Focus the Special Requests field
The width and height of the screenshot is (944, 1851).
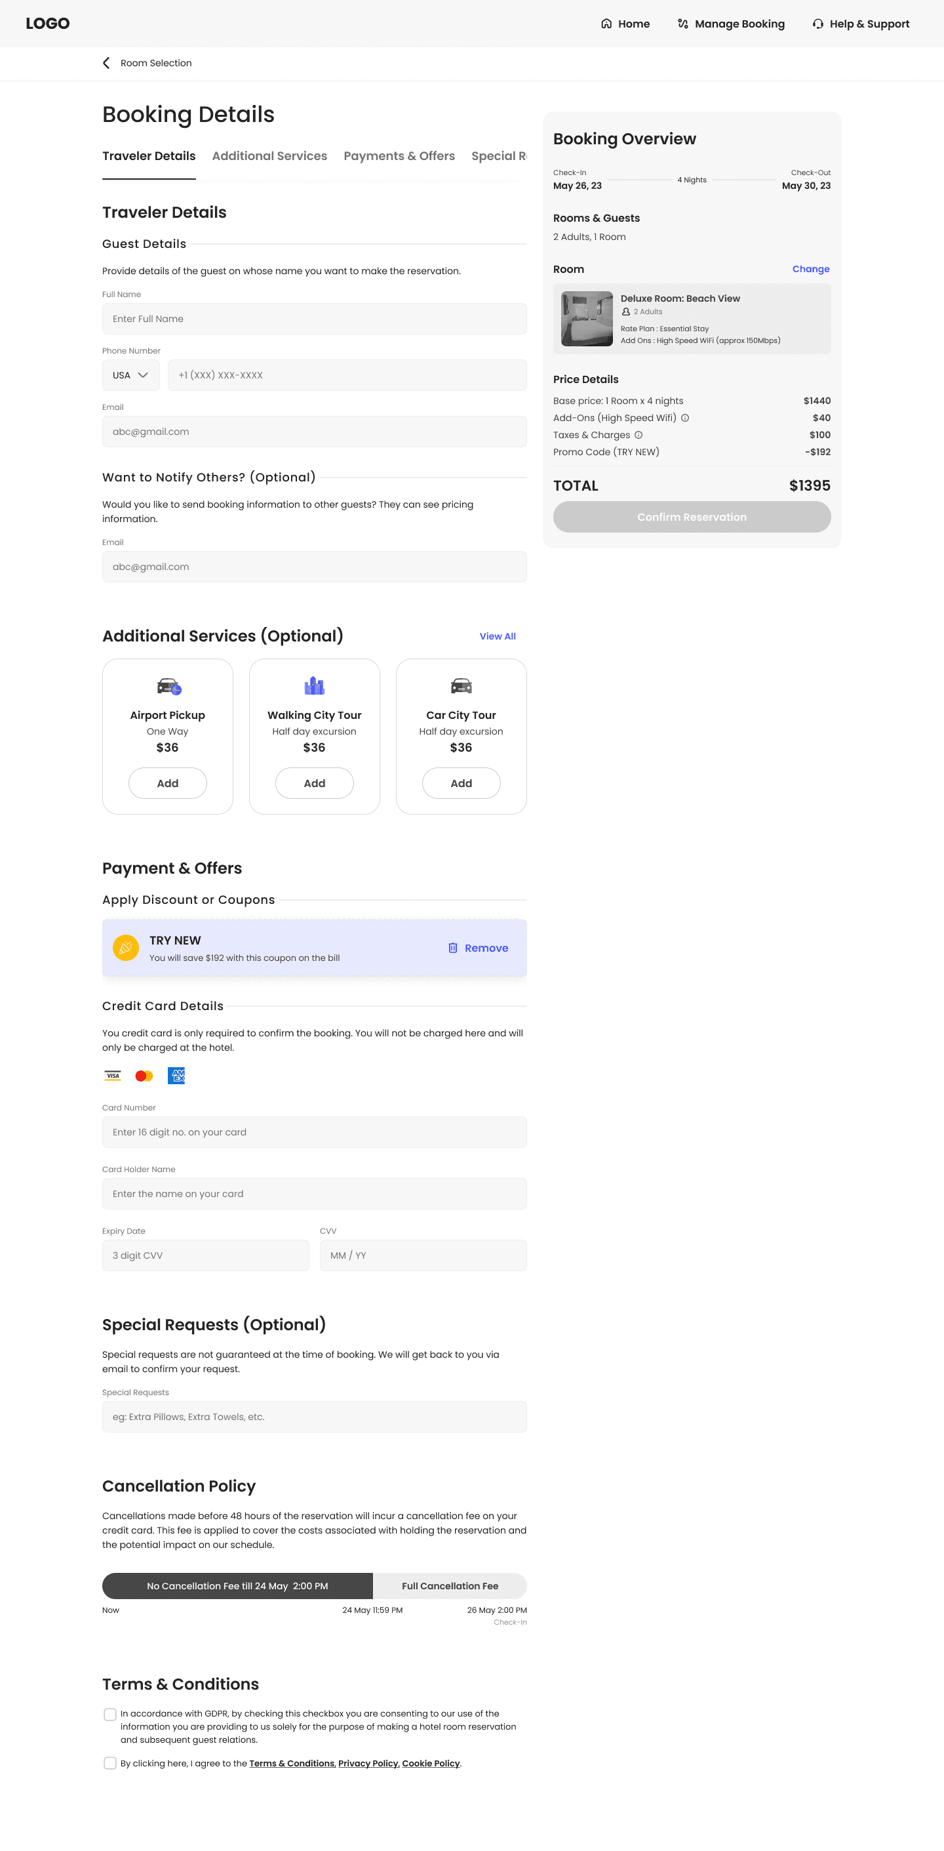point(314,1417)
